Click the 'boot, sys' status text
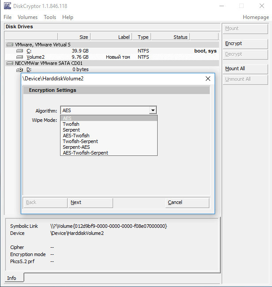 click(205, 51)
